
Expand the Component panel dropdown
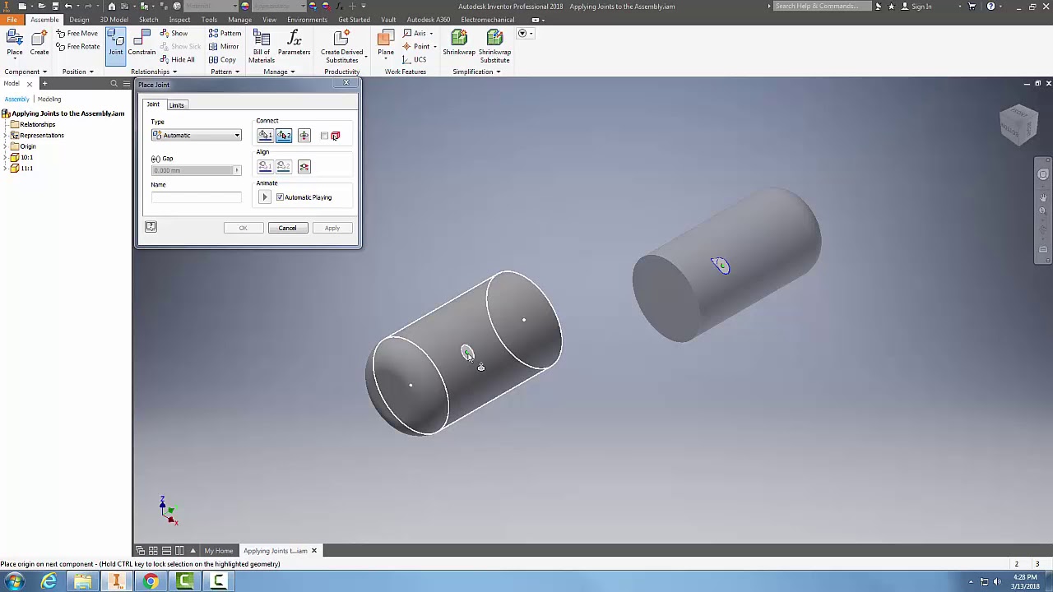(x=26, y=72)
